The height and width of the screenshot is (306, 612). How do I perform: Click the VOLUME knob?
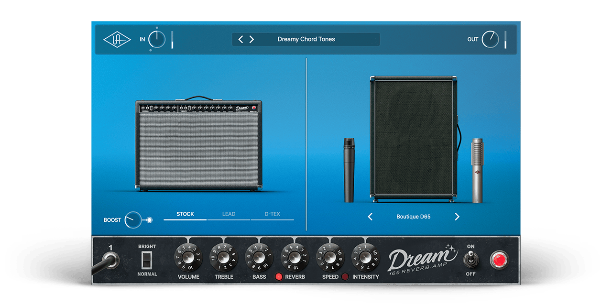(188, 257)
